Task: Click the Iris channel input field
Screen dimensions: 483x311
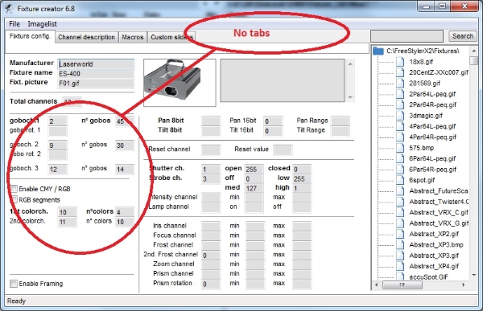Action: coord(211,227)
